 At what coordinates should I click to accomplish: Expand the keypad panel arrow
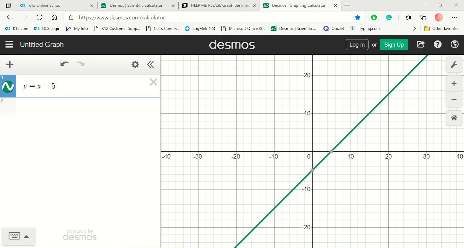[x=26, y=236]
